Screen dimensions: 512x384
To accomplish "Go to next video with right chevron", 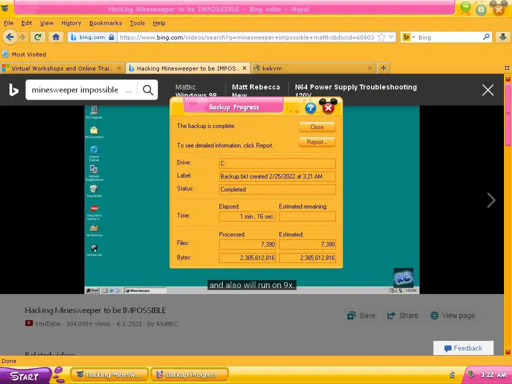I will (x=491, y=200).
